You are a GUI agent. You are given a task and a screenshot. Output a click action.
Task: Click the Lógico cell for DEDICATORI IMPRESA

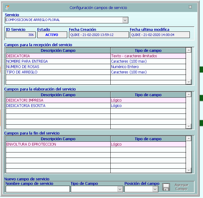click(148, 100)
